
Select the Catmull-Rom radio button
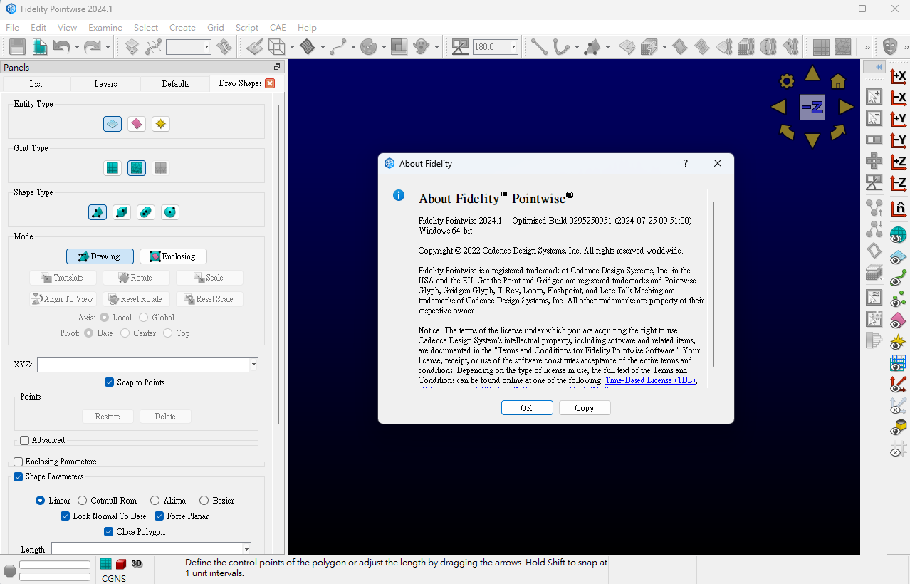pos(83,501)
